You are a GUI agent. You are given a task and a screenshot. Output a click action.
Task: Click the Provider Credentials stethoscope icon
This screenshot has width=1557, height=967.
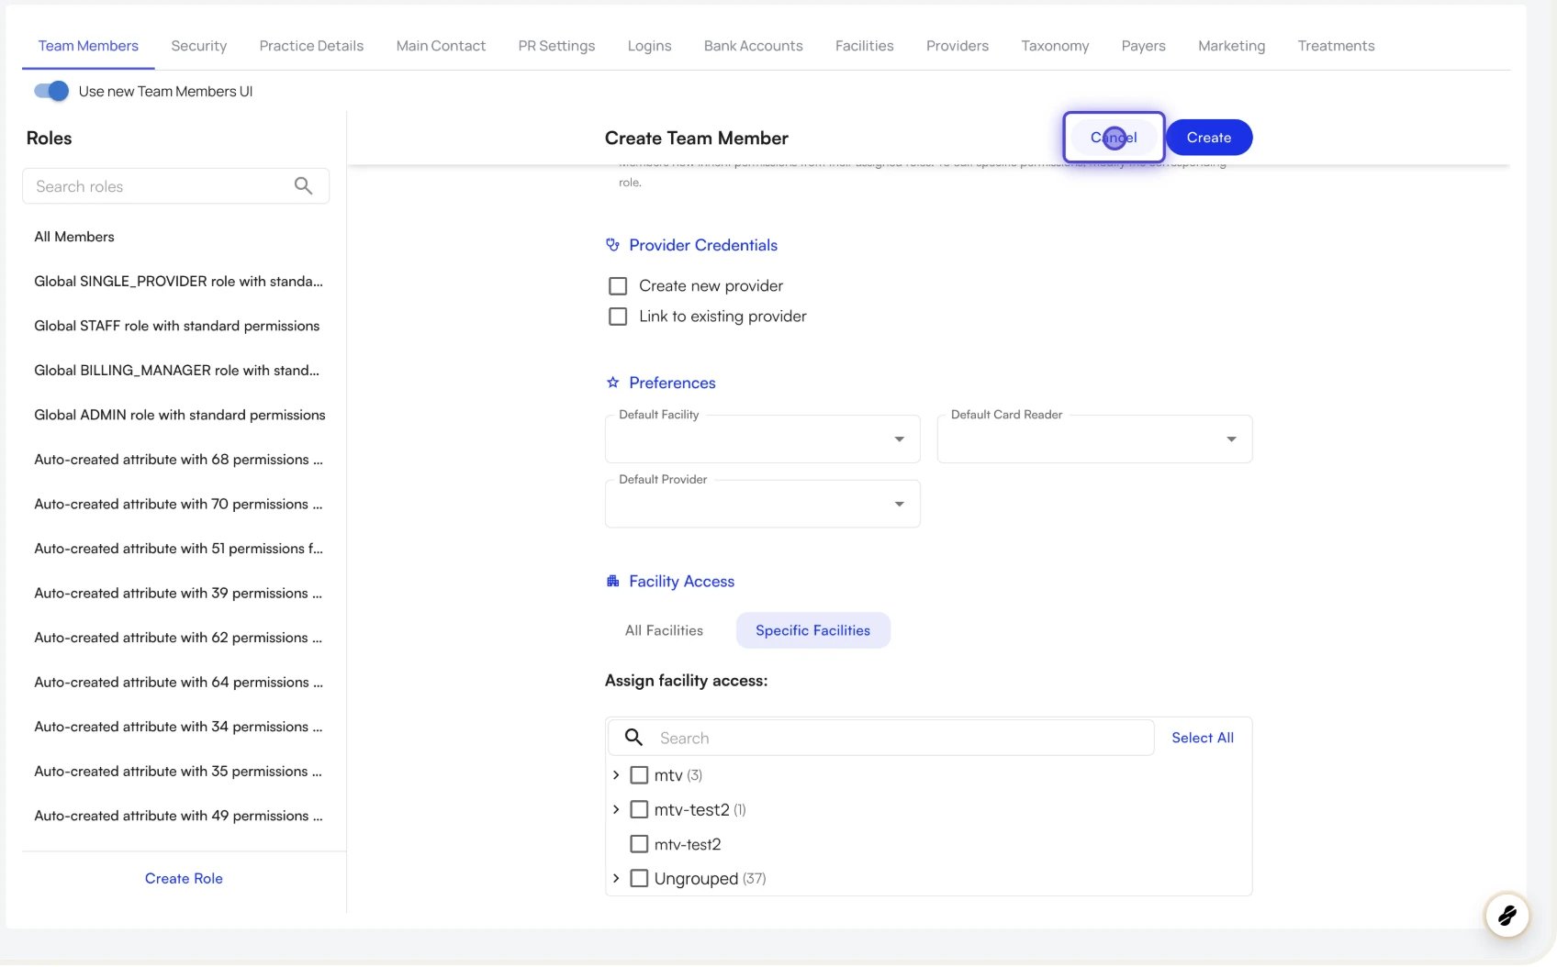tap(612, 245)
